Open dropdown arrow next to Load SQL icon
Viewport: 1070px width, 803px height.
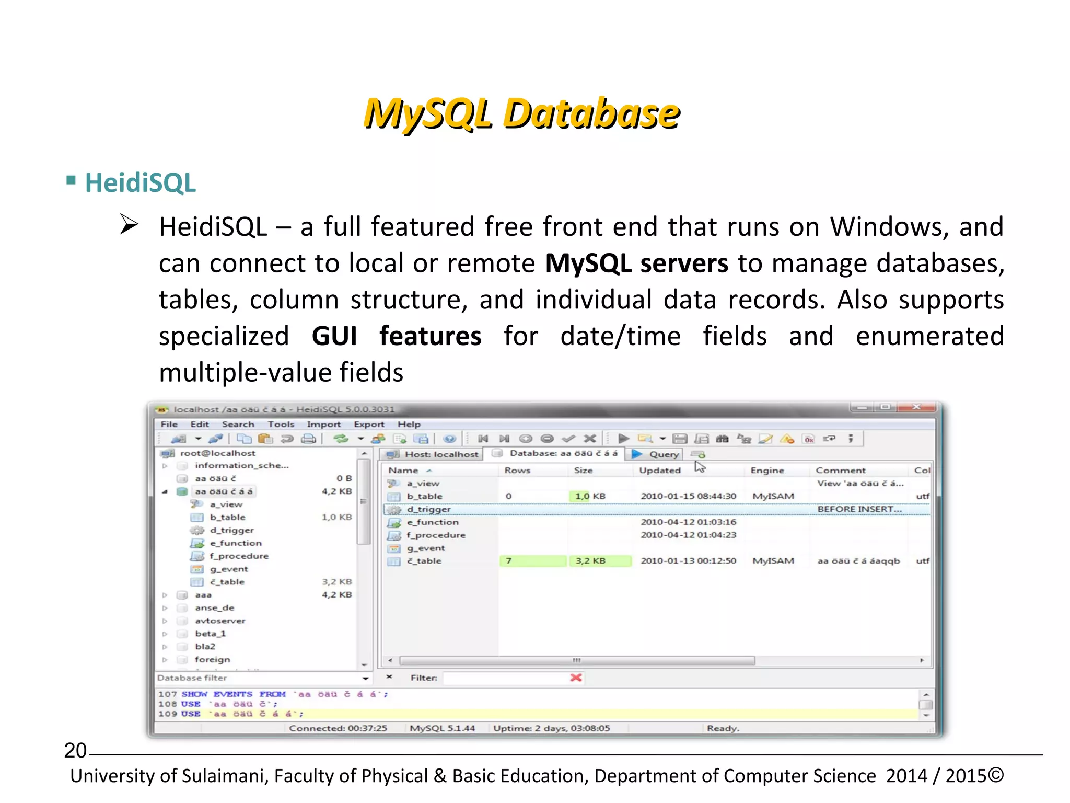click(x=662, y=439)
